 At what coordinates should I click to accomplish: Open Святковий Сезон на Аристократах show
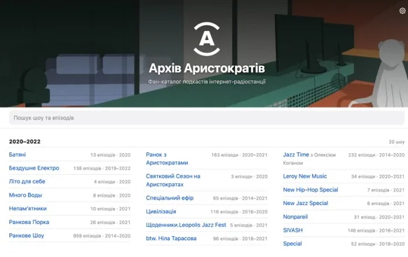pyautogui.click(x=173, y=180)
